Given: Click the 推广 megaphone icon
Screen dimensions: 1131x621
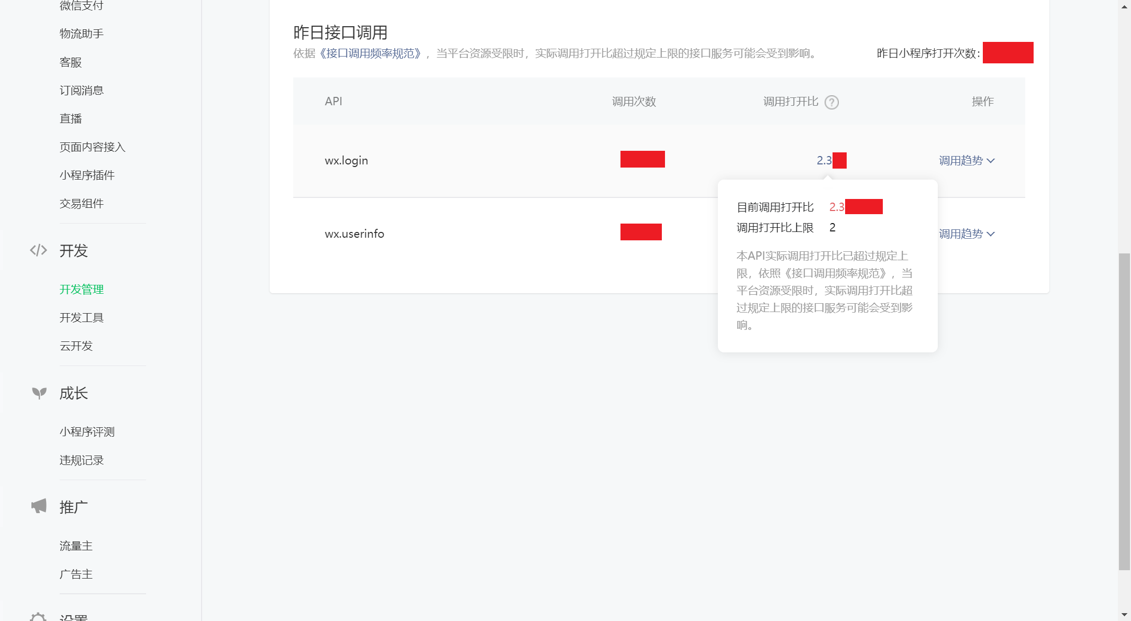Looking at the screenshot, I should tap(39, 506).
